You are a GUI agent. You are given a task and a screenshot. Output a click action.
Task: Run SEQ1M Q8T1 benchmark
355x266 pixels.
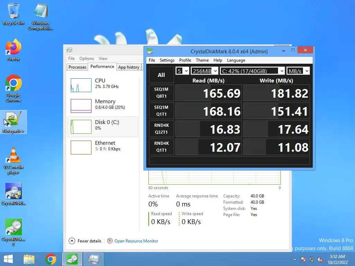point(162,93)
